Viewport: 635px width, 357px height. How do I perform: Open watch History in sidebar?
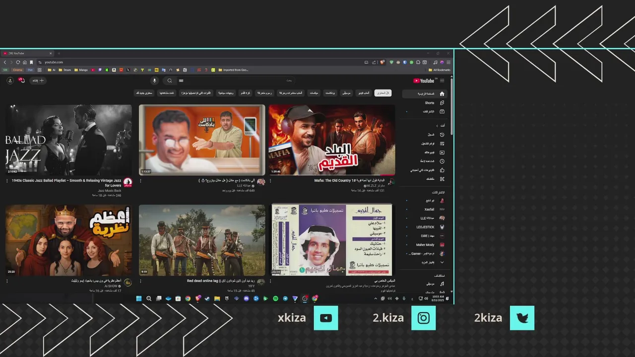pyautogui.click(x=424, y=134)
